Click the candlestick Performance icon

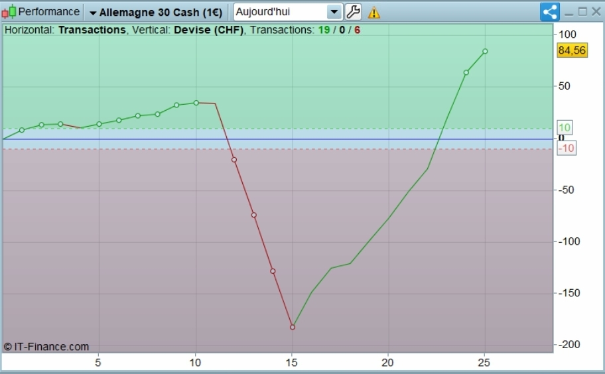click(9, 12)
